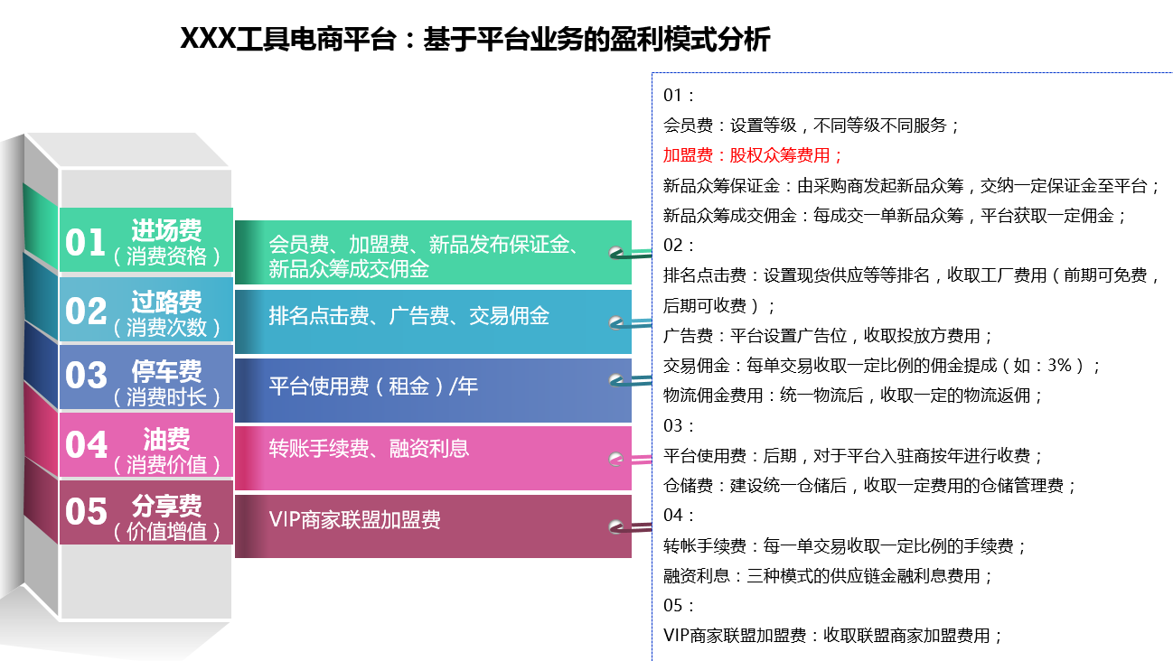Select the subtitle "（消费资格）"
Viewport: 1173px width, 661px height.
pos(167,256)
